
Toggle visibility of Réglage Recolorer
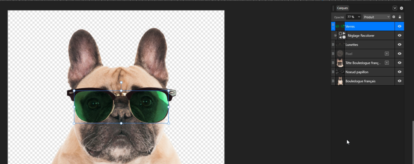[x=399, y=35]
